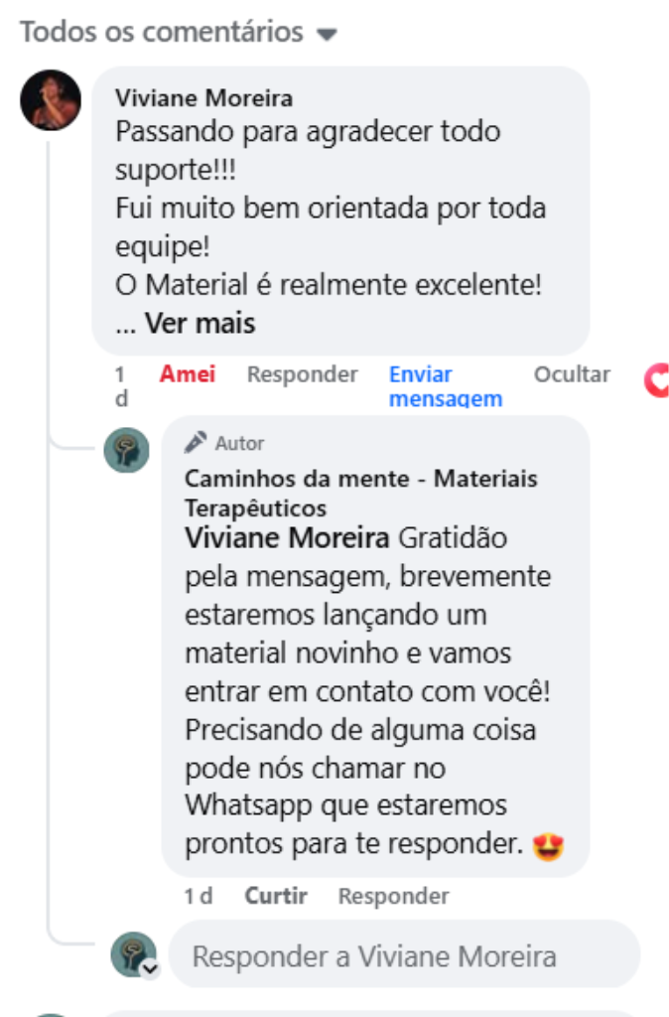Screen dimensions: 669x1017
Task: Toggle the "Amei" reaction on Viviane's comment
Action: pos(188,374)
